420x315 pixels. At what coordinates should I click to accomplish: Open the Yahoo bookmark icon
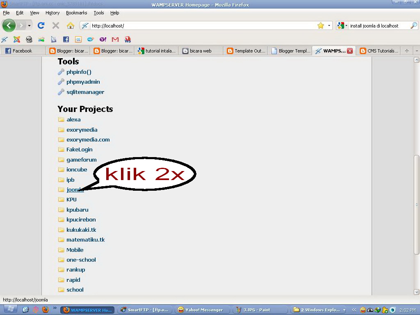[x=103, y=40]
